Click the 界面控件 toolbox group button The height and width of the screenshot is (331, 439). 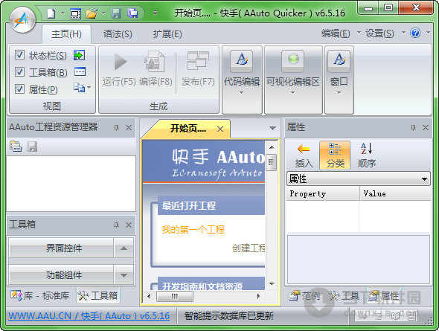[61, 248]
